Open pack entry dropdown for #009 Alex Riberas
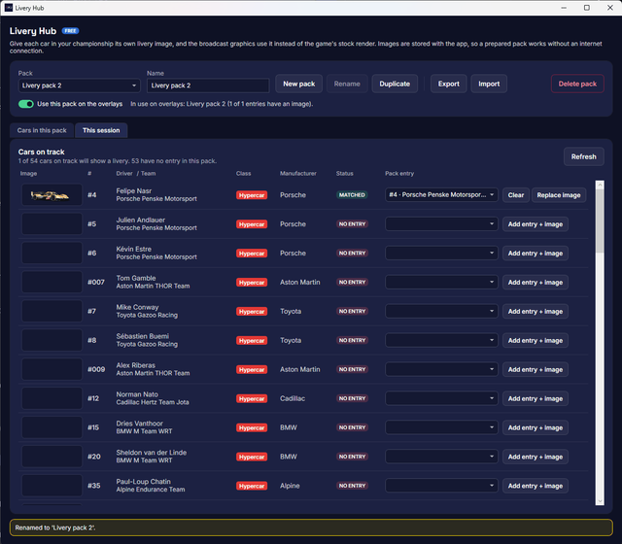 (441, 369)
